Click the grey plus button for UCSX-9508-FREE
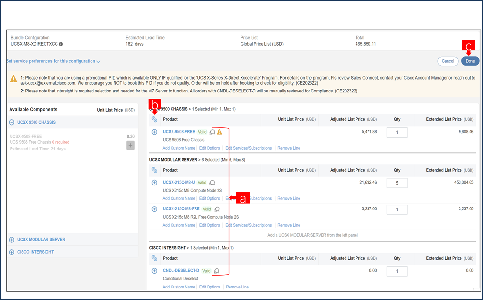This screenshot has width=483, height=300. click(131, 145)
